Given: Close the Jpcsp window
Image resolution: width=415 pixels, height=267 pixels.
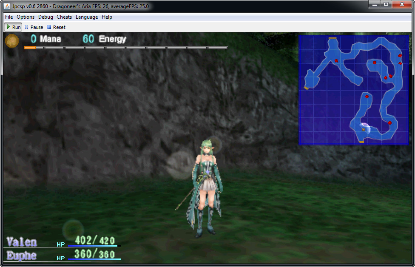Looking at the screenshot, I should click(402, 4).
